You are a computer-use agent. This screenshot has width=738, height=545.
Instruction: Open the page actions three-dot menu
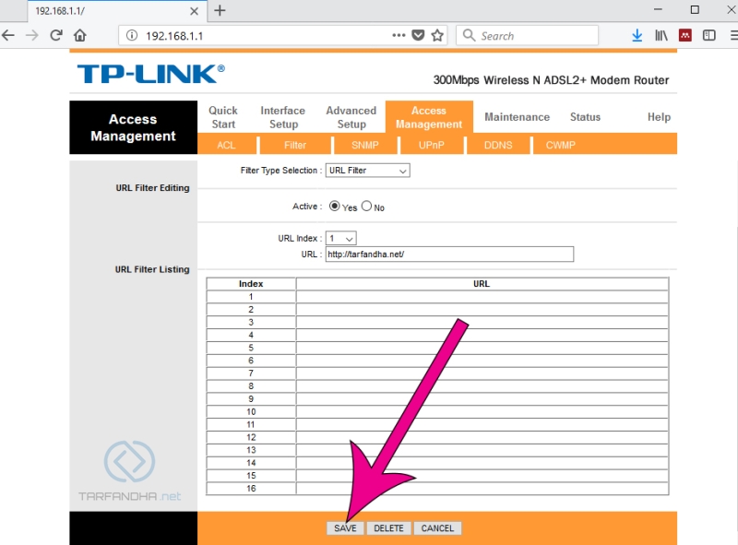tap(399, 35)
